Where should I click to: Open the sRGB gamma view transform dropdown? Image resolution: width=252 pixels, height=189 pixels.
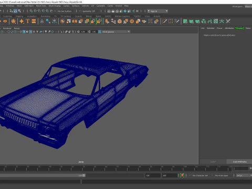click(116, 31)
